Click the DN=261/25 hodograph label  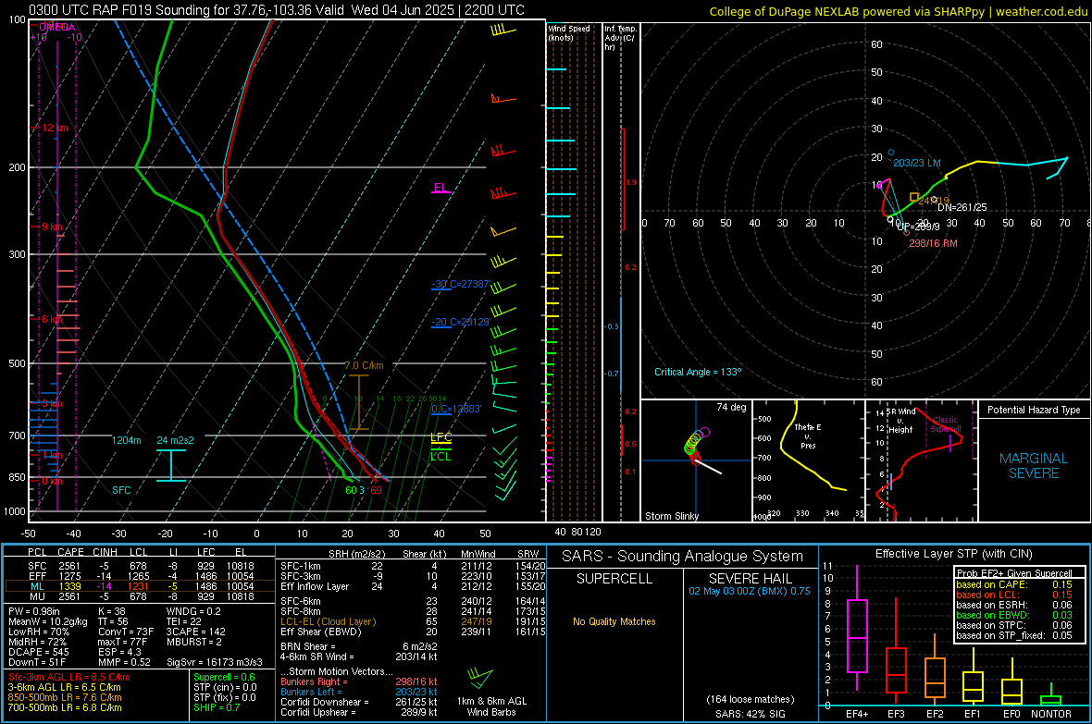tap(962, 207)
